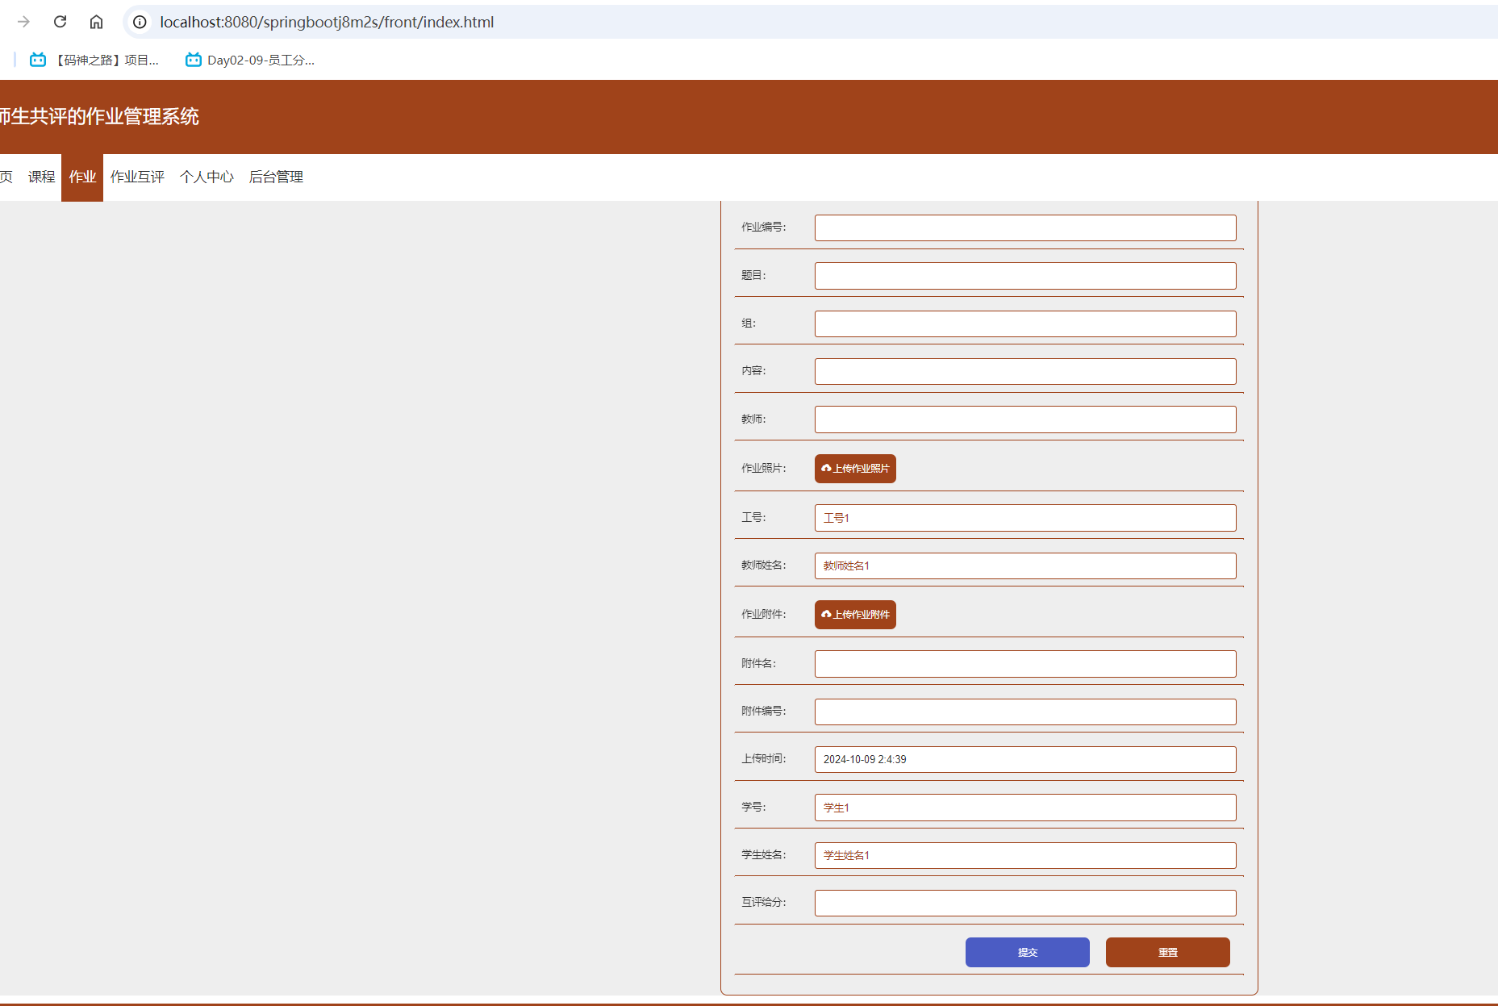Viewport: 1498px width, 1006px height.
Task: Focus the 作业编号 input field
Action: [x=1024, y=227]
